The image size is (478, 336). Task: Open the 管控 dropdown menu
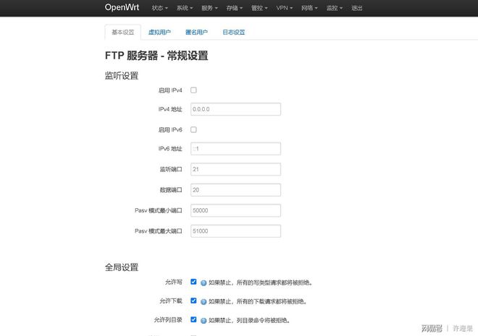point(259,8)
